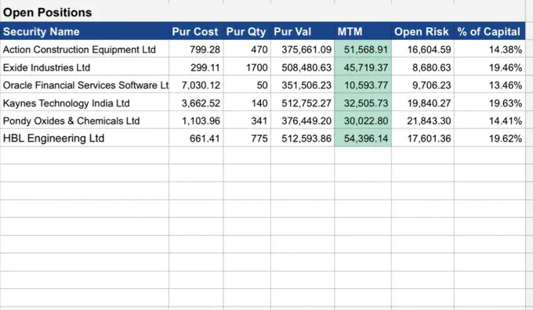Select purchase cost 1,103.96 cell

(196, 121)
